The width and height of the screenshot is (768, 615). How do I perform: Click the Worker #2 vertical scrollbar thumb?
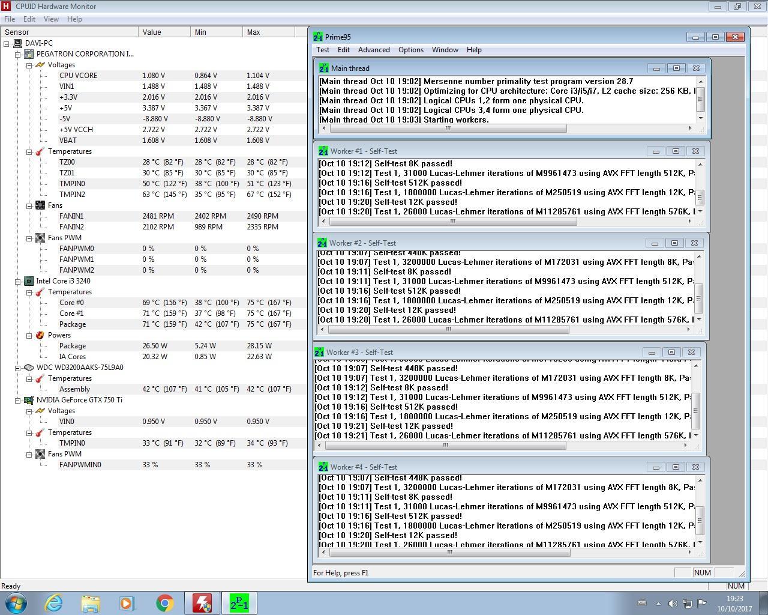tap(698, 299)
